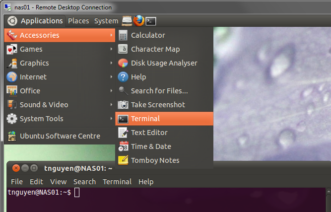The image size is (331, 212).
Task: Click the Office chart icon
Action: click(x=12, y=91)
